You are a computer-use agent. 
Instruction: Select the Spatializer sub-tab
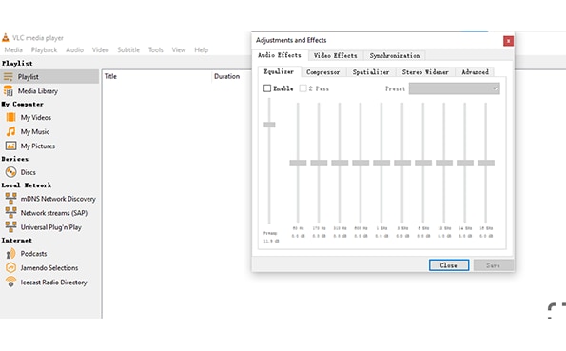pos(371,72)
